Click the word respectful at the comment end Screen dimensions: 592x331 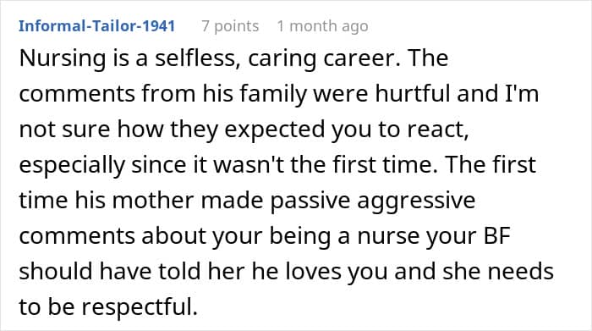point(140,306)
